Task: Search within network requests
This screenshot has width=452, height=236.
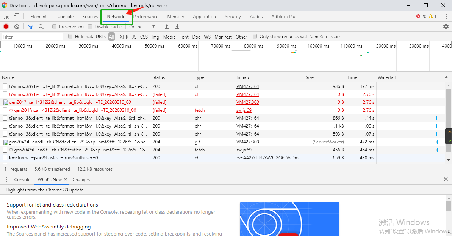Action: (x=41, y=26)
